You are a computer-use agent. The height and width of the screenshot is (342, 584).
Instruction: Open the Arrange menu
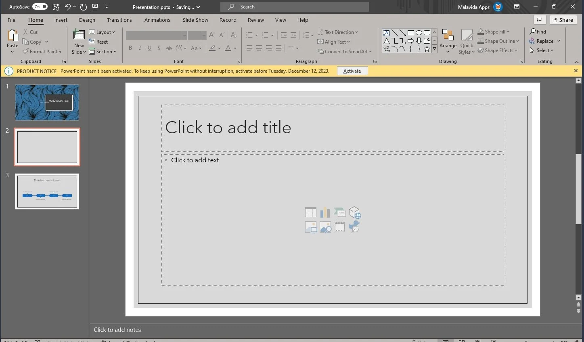(x=448, y=41)
